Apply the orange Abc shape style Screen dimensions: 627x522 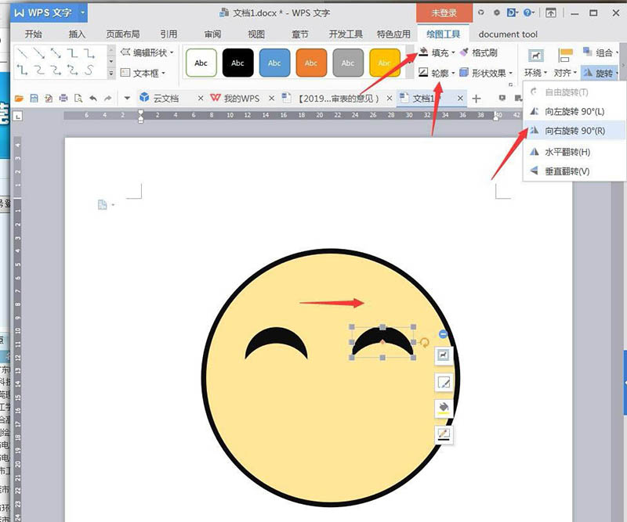[x=311, y=63]
